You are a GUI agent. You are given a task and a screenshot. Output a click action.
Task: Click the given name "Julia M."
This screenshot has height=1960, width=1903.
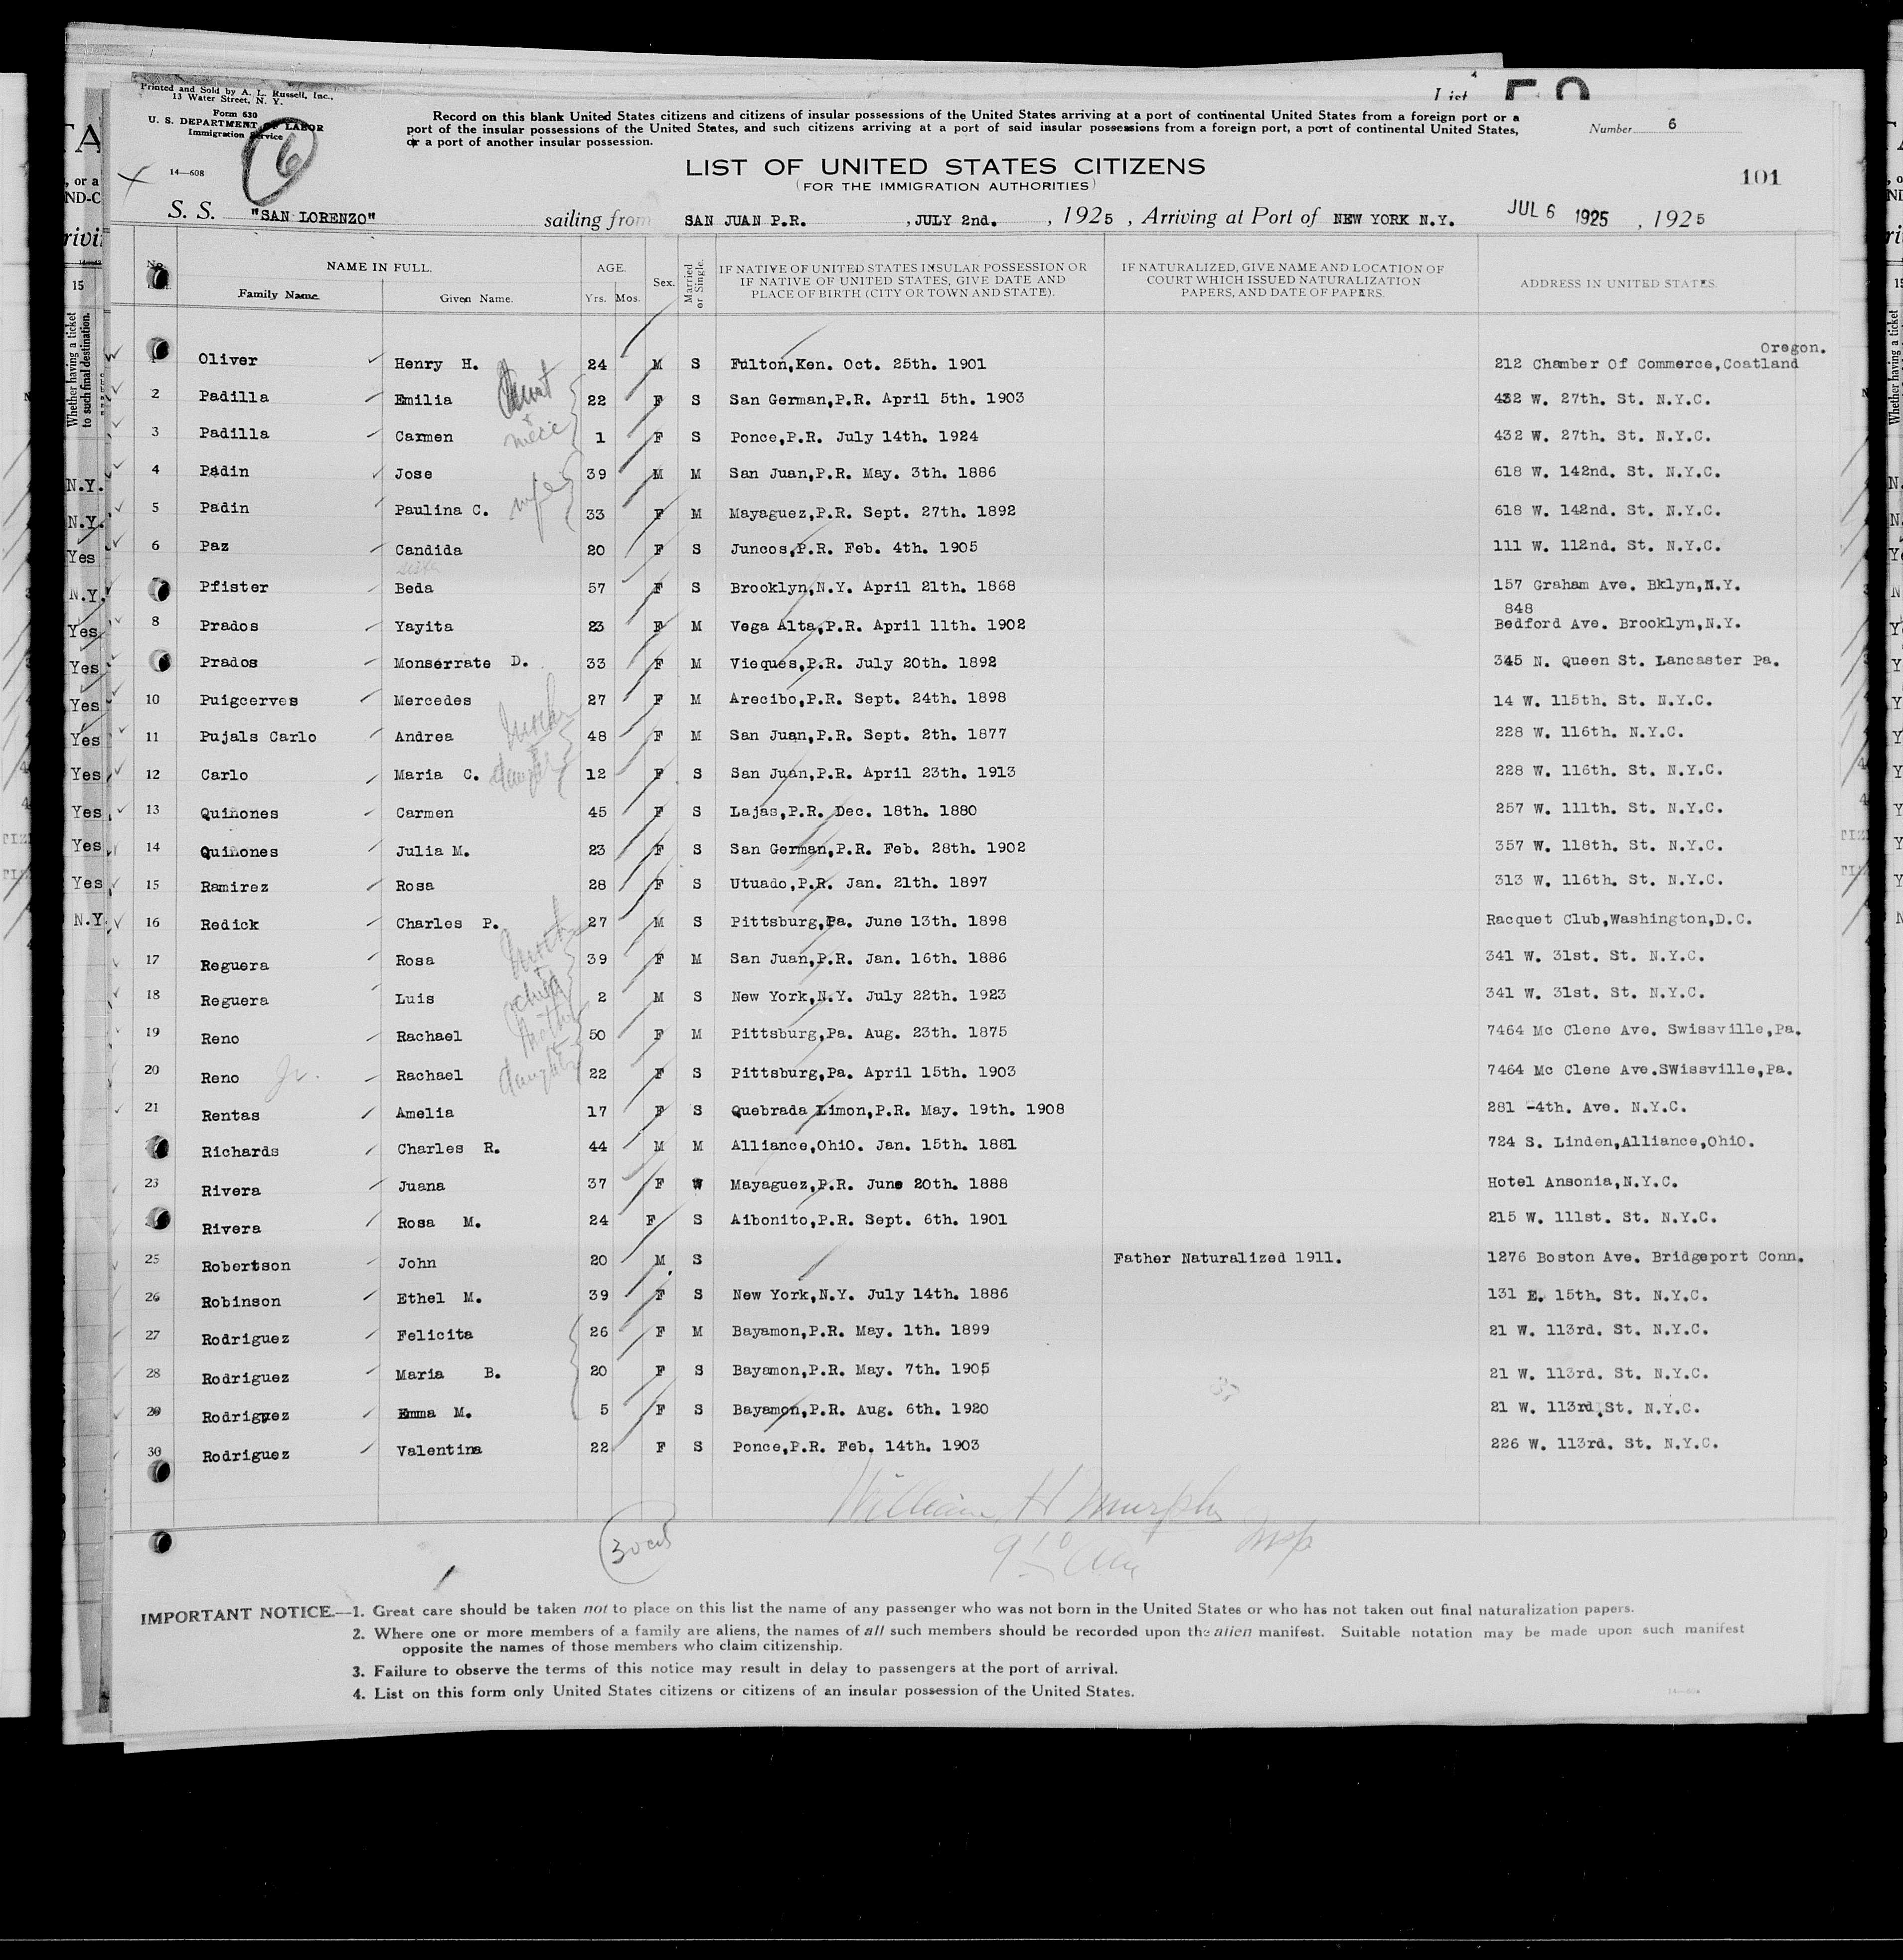pyautogui.click(x=433, y=852)
